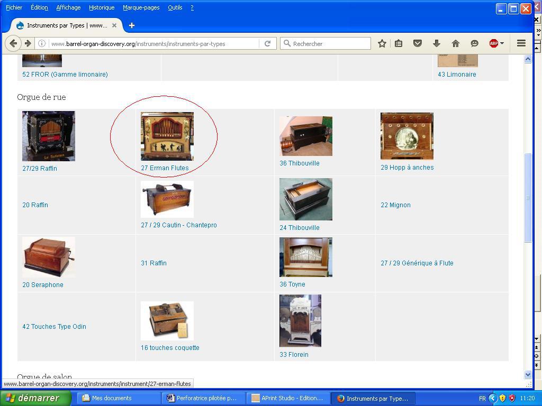The height and width of the screenshot is (406, 542).
Task: Click the chat smiley icon in toolbar
Action: tap(474, 44)
